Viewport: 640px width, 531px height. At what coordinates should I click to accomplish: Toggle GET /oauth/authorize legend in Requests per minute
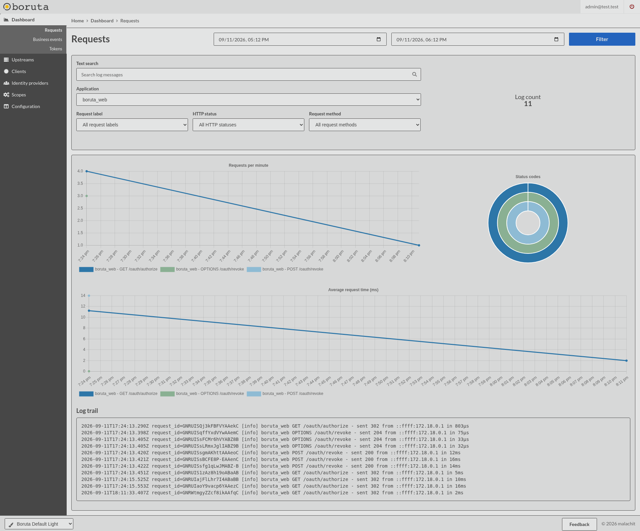coord(118,269)
